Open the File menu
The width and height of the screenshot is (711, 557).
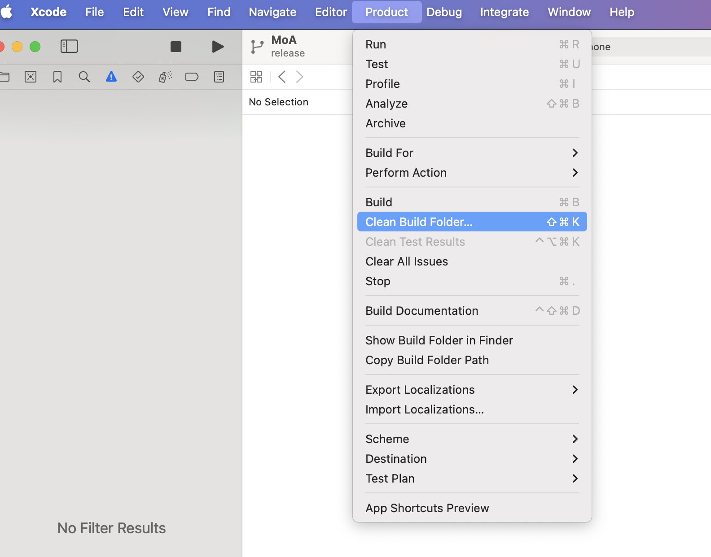95,12
